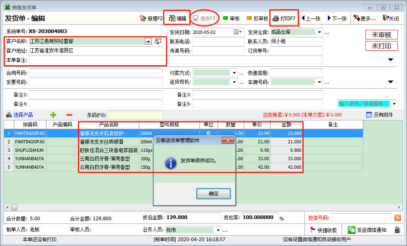Click the horizontal scrollbar left arrow

point(7,207)
